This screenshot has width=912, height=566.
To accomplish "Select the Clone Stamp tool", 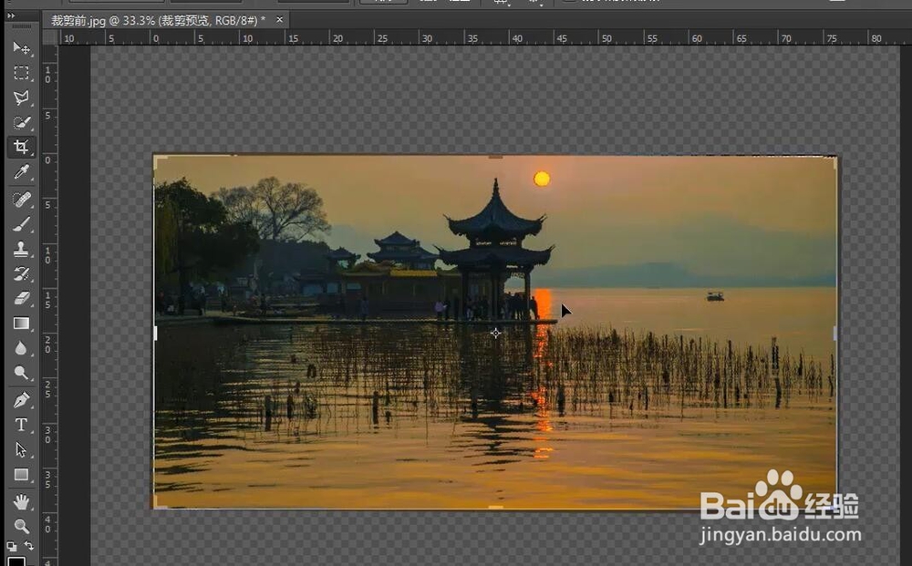I will click(21, 250).
